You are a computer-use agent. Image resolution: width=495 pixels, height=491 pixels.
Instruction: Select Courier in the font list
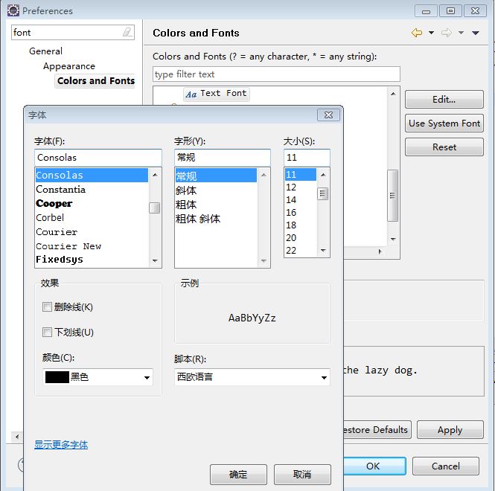[x=92, y=232]
